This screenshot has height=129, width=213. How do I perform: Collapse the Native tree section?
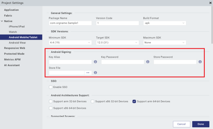tap(2, 21)
